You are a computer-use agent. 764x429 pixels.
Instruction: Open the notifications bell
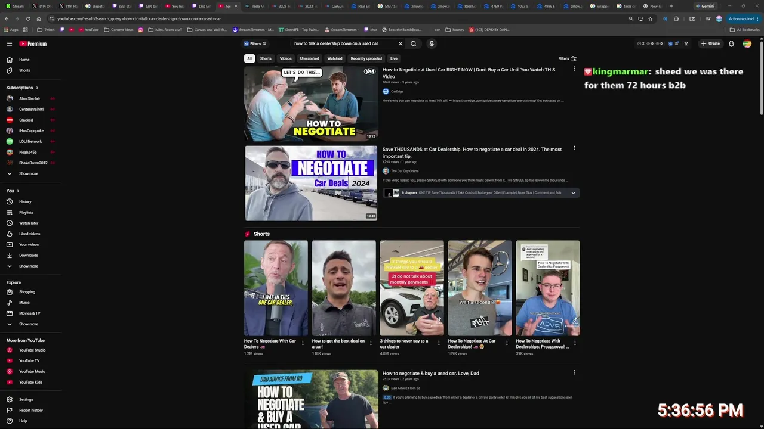(731, 43)
